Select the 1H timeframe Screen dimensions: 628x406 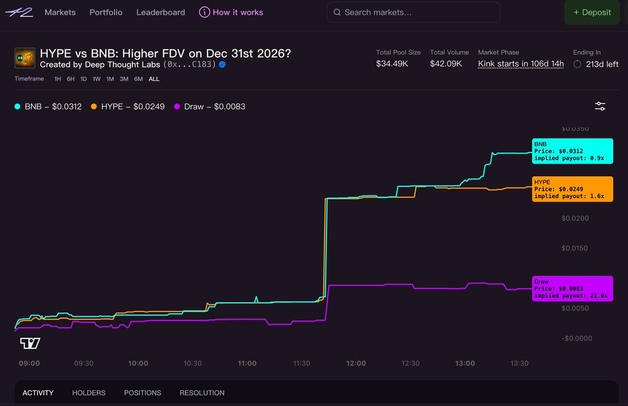tap(58, 79)
